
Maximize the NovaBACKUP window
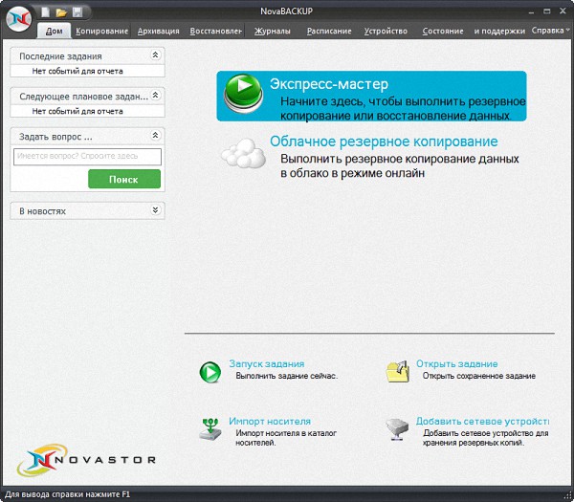(x=547, y=11)
